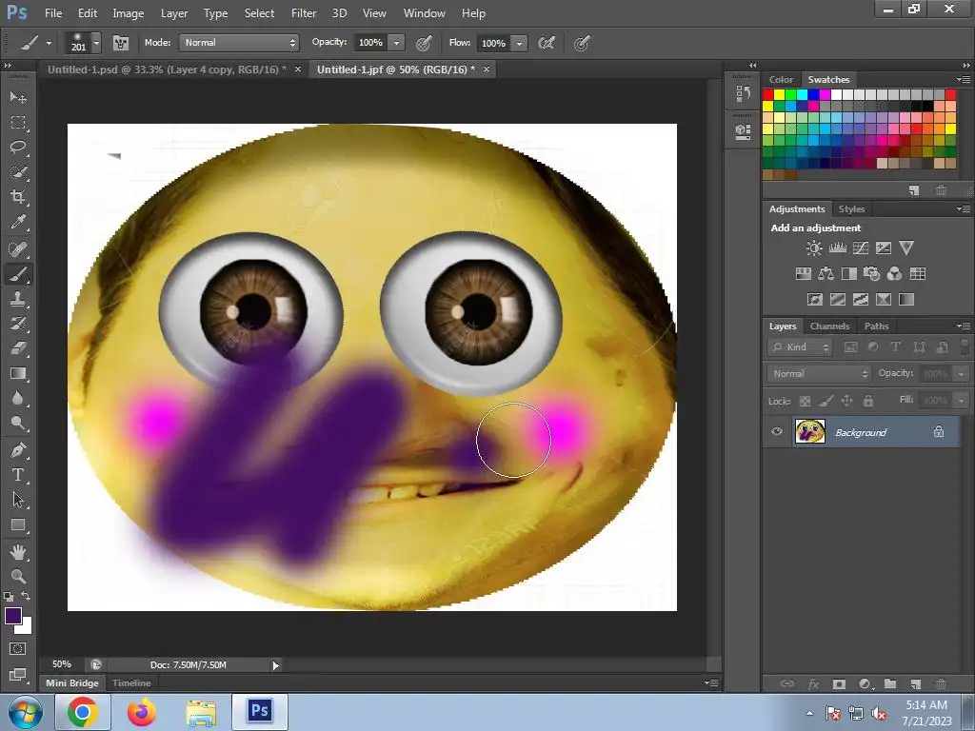The height and width of the screenshot is (731, 975).
Task: Select the Crop tool
Action: click(x=18, y=197)
